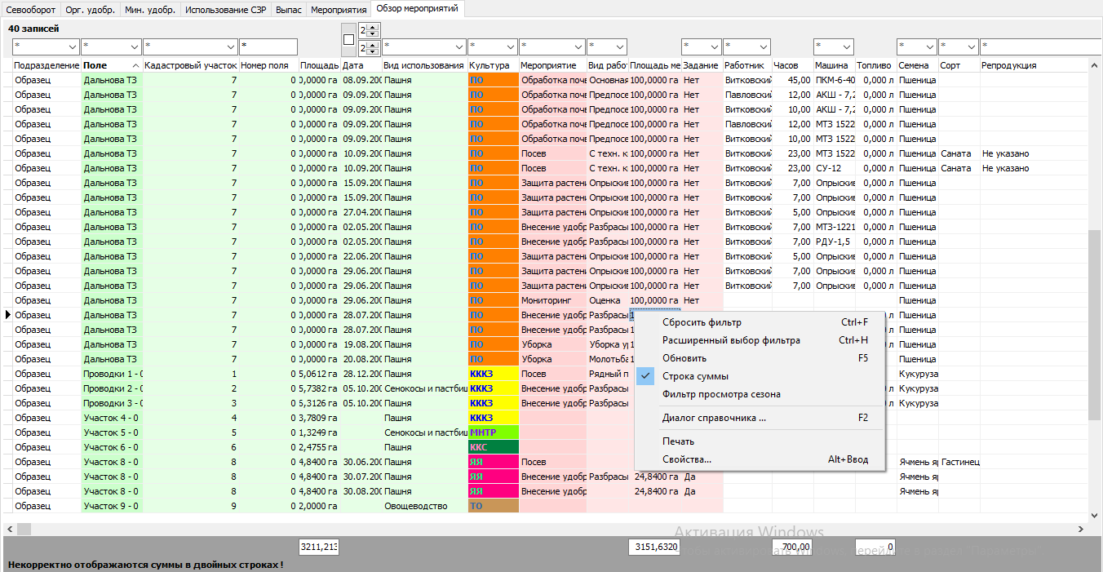Viewport: 1103px width, 572px height.
Task: Open the Семена filter dropdown
Action: click(x=928, y=47)
